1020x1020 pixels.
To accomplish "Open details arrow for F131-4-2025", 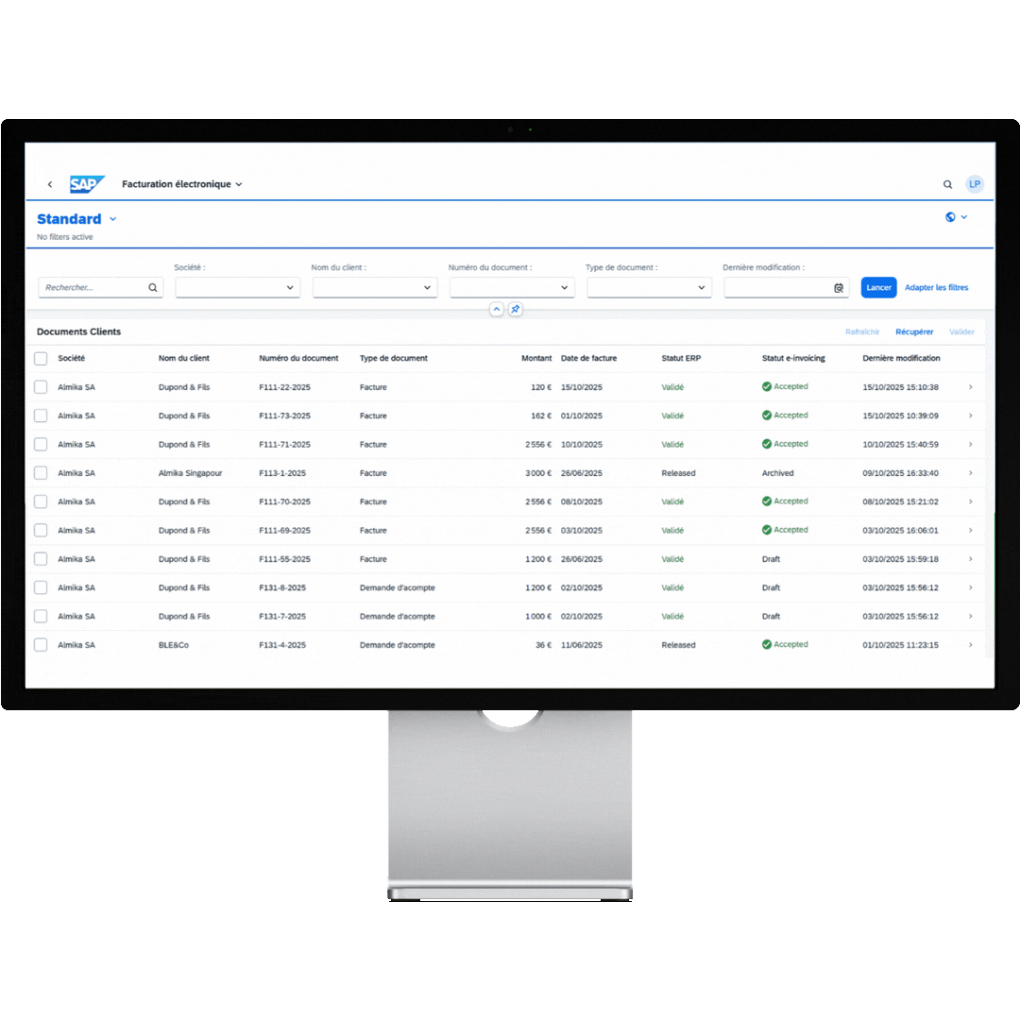I will (x=971, y=645).
